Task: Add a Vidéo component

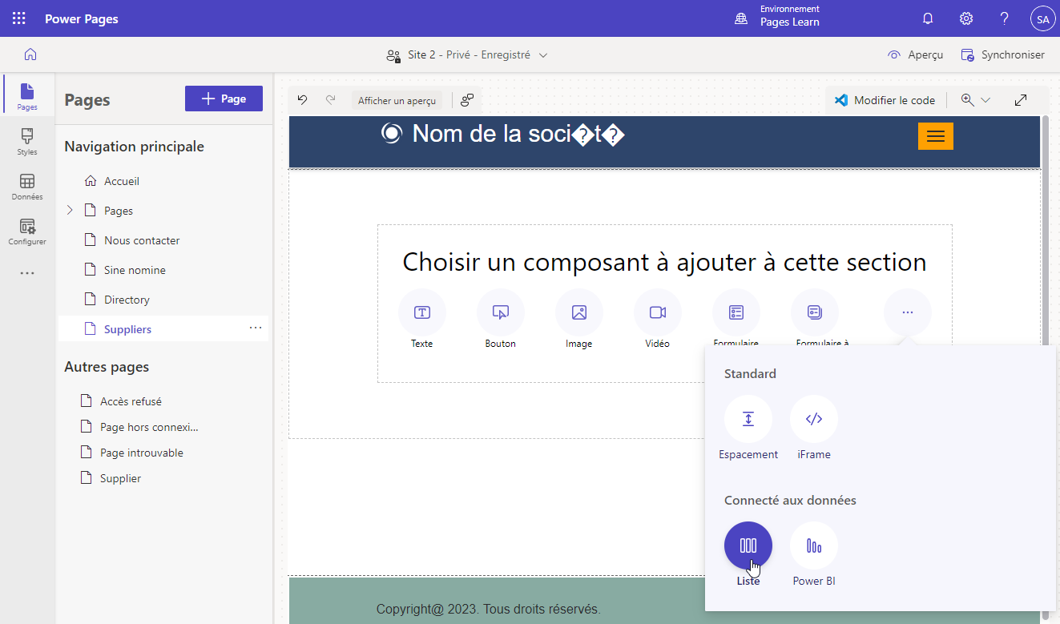Action: 657,312
